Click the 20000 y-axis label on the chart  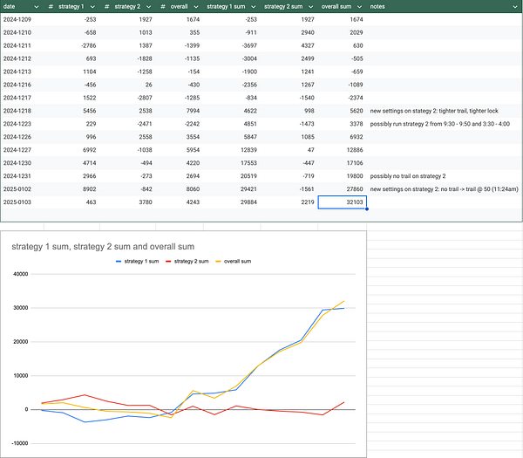[x=20, y=342]
